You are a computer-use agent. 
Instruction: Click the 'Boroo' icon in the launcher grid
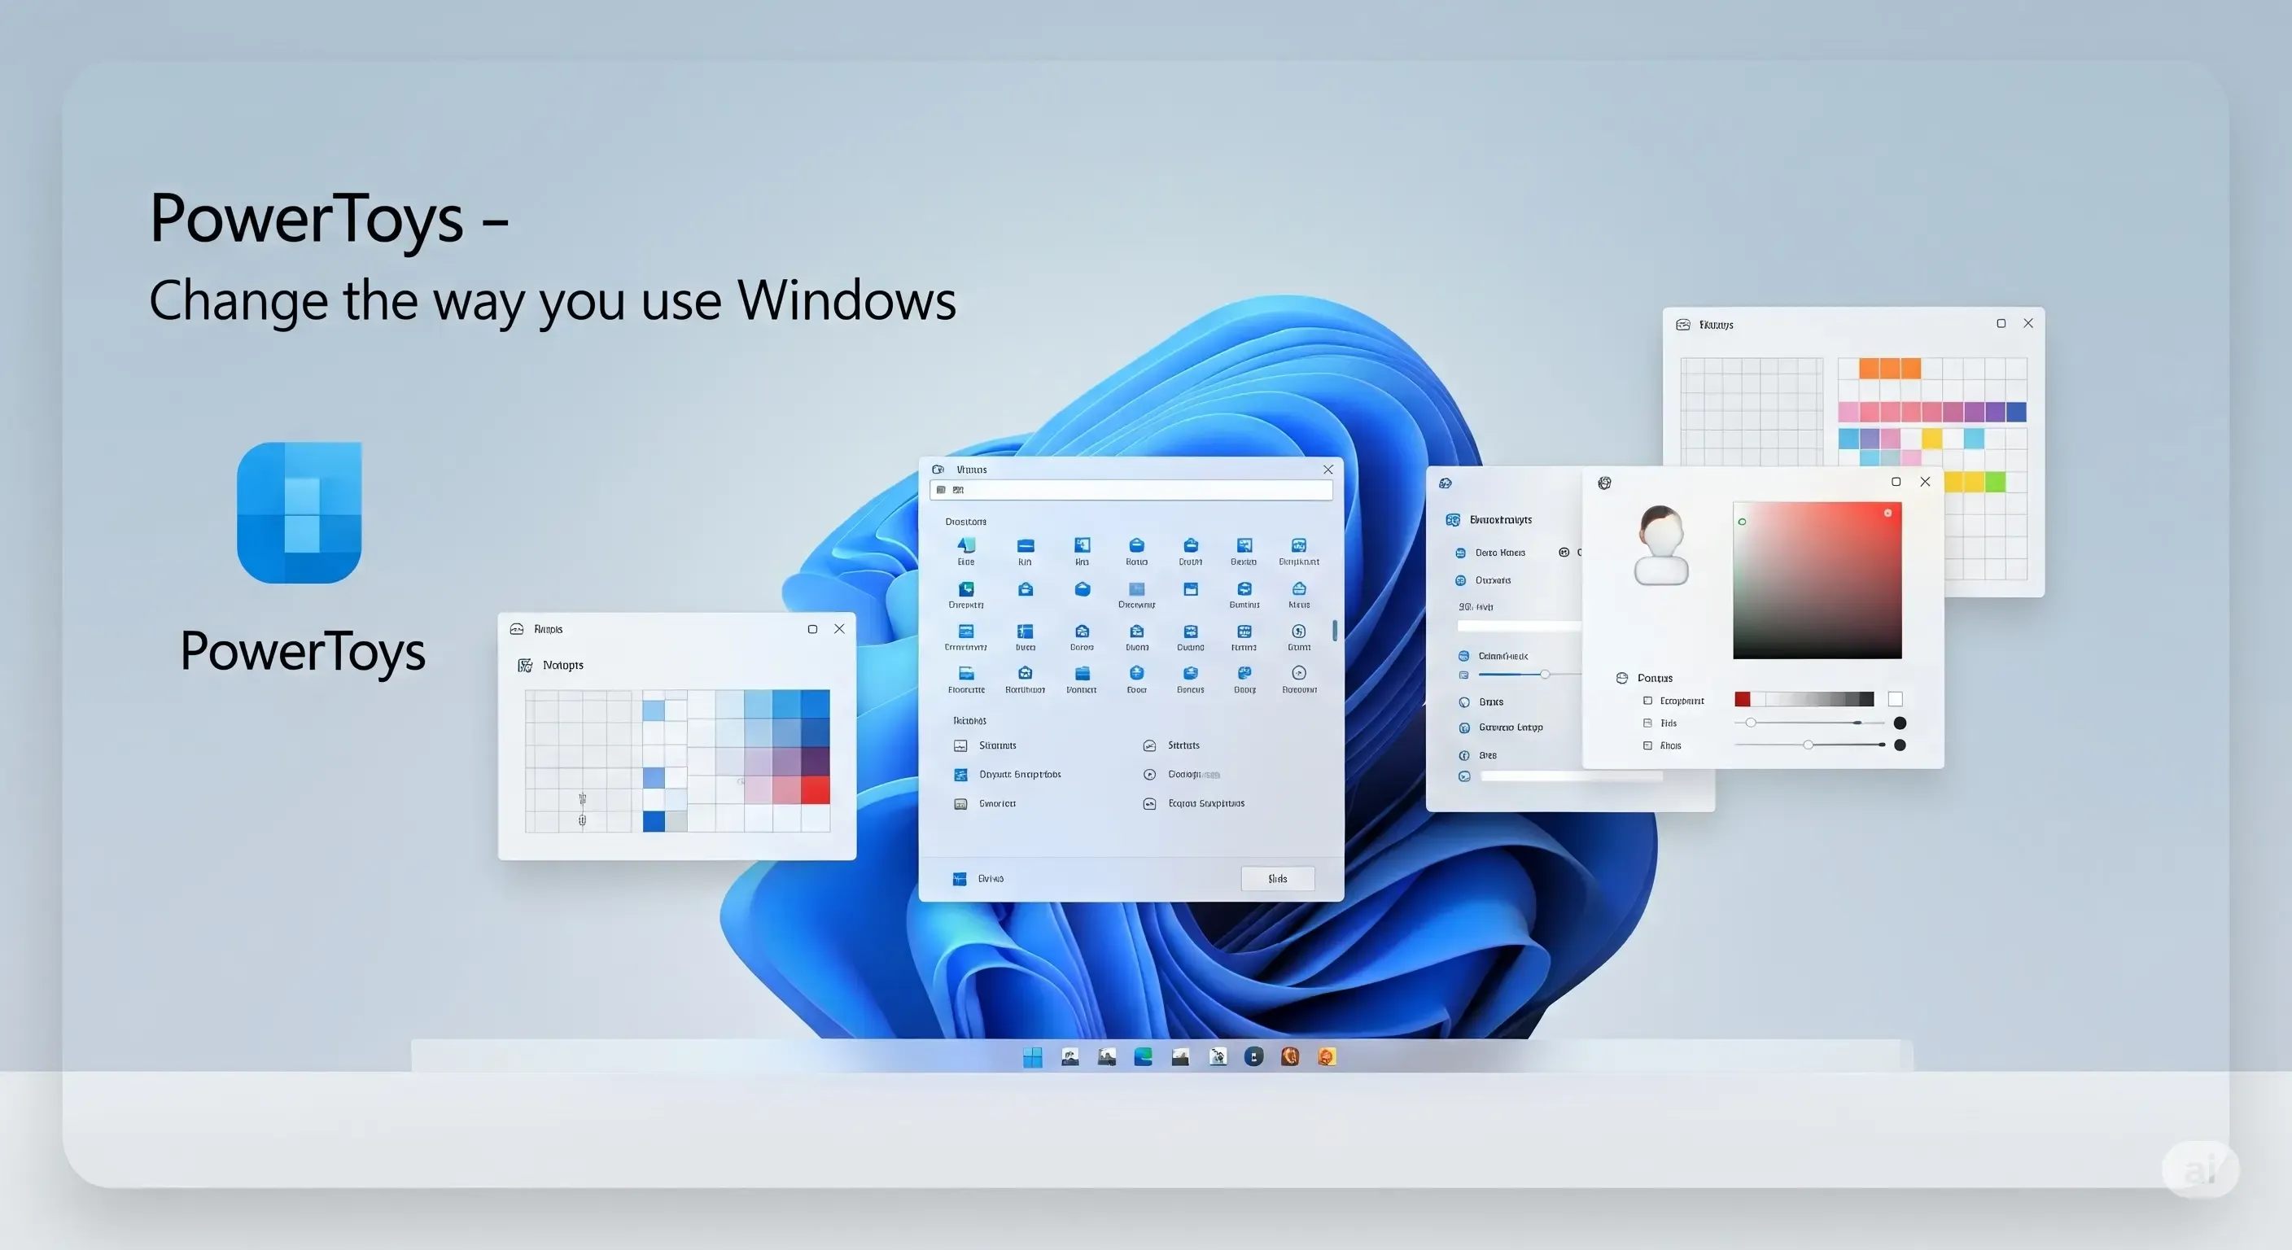pyautogui.click(x=1082, y=632)
